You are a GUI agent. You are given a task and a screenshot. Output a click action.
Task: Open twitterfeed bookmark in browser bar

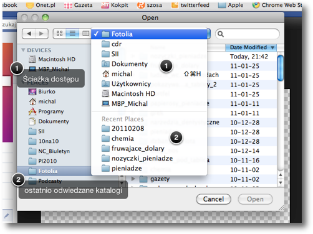pyautogui.click(x=190, y=5)
